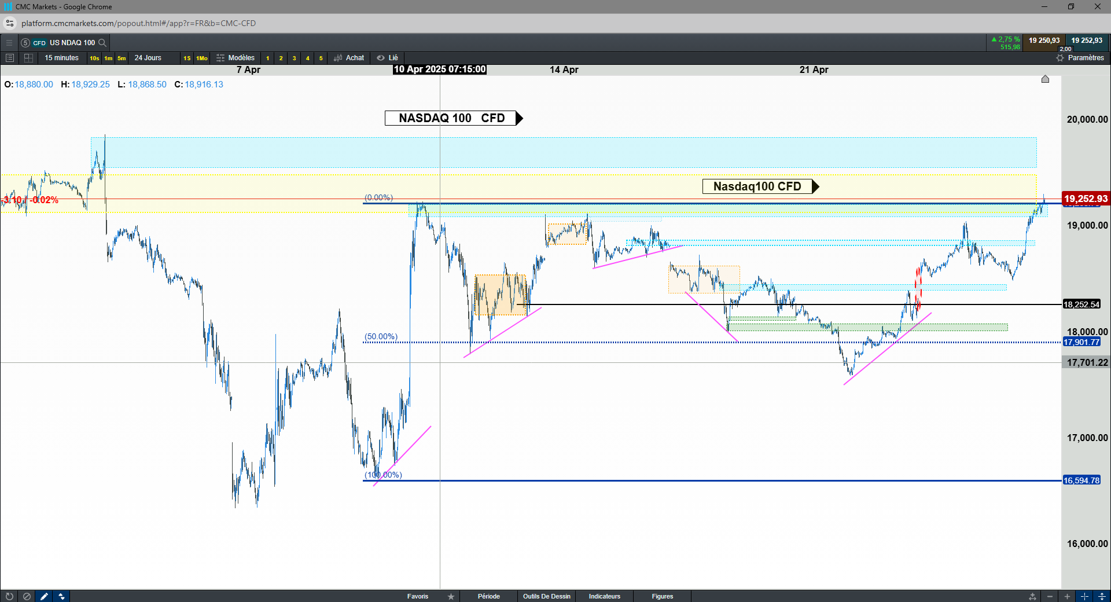Zoom in the chart with plus
The width and height of the screenshot is (1111, 602).
[x=1067, y=596]
